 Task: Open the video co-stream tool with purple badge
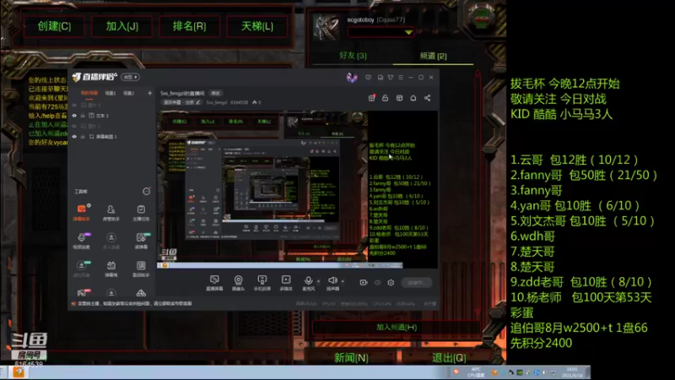click(81, 241)
